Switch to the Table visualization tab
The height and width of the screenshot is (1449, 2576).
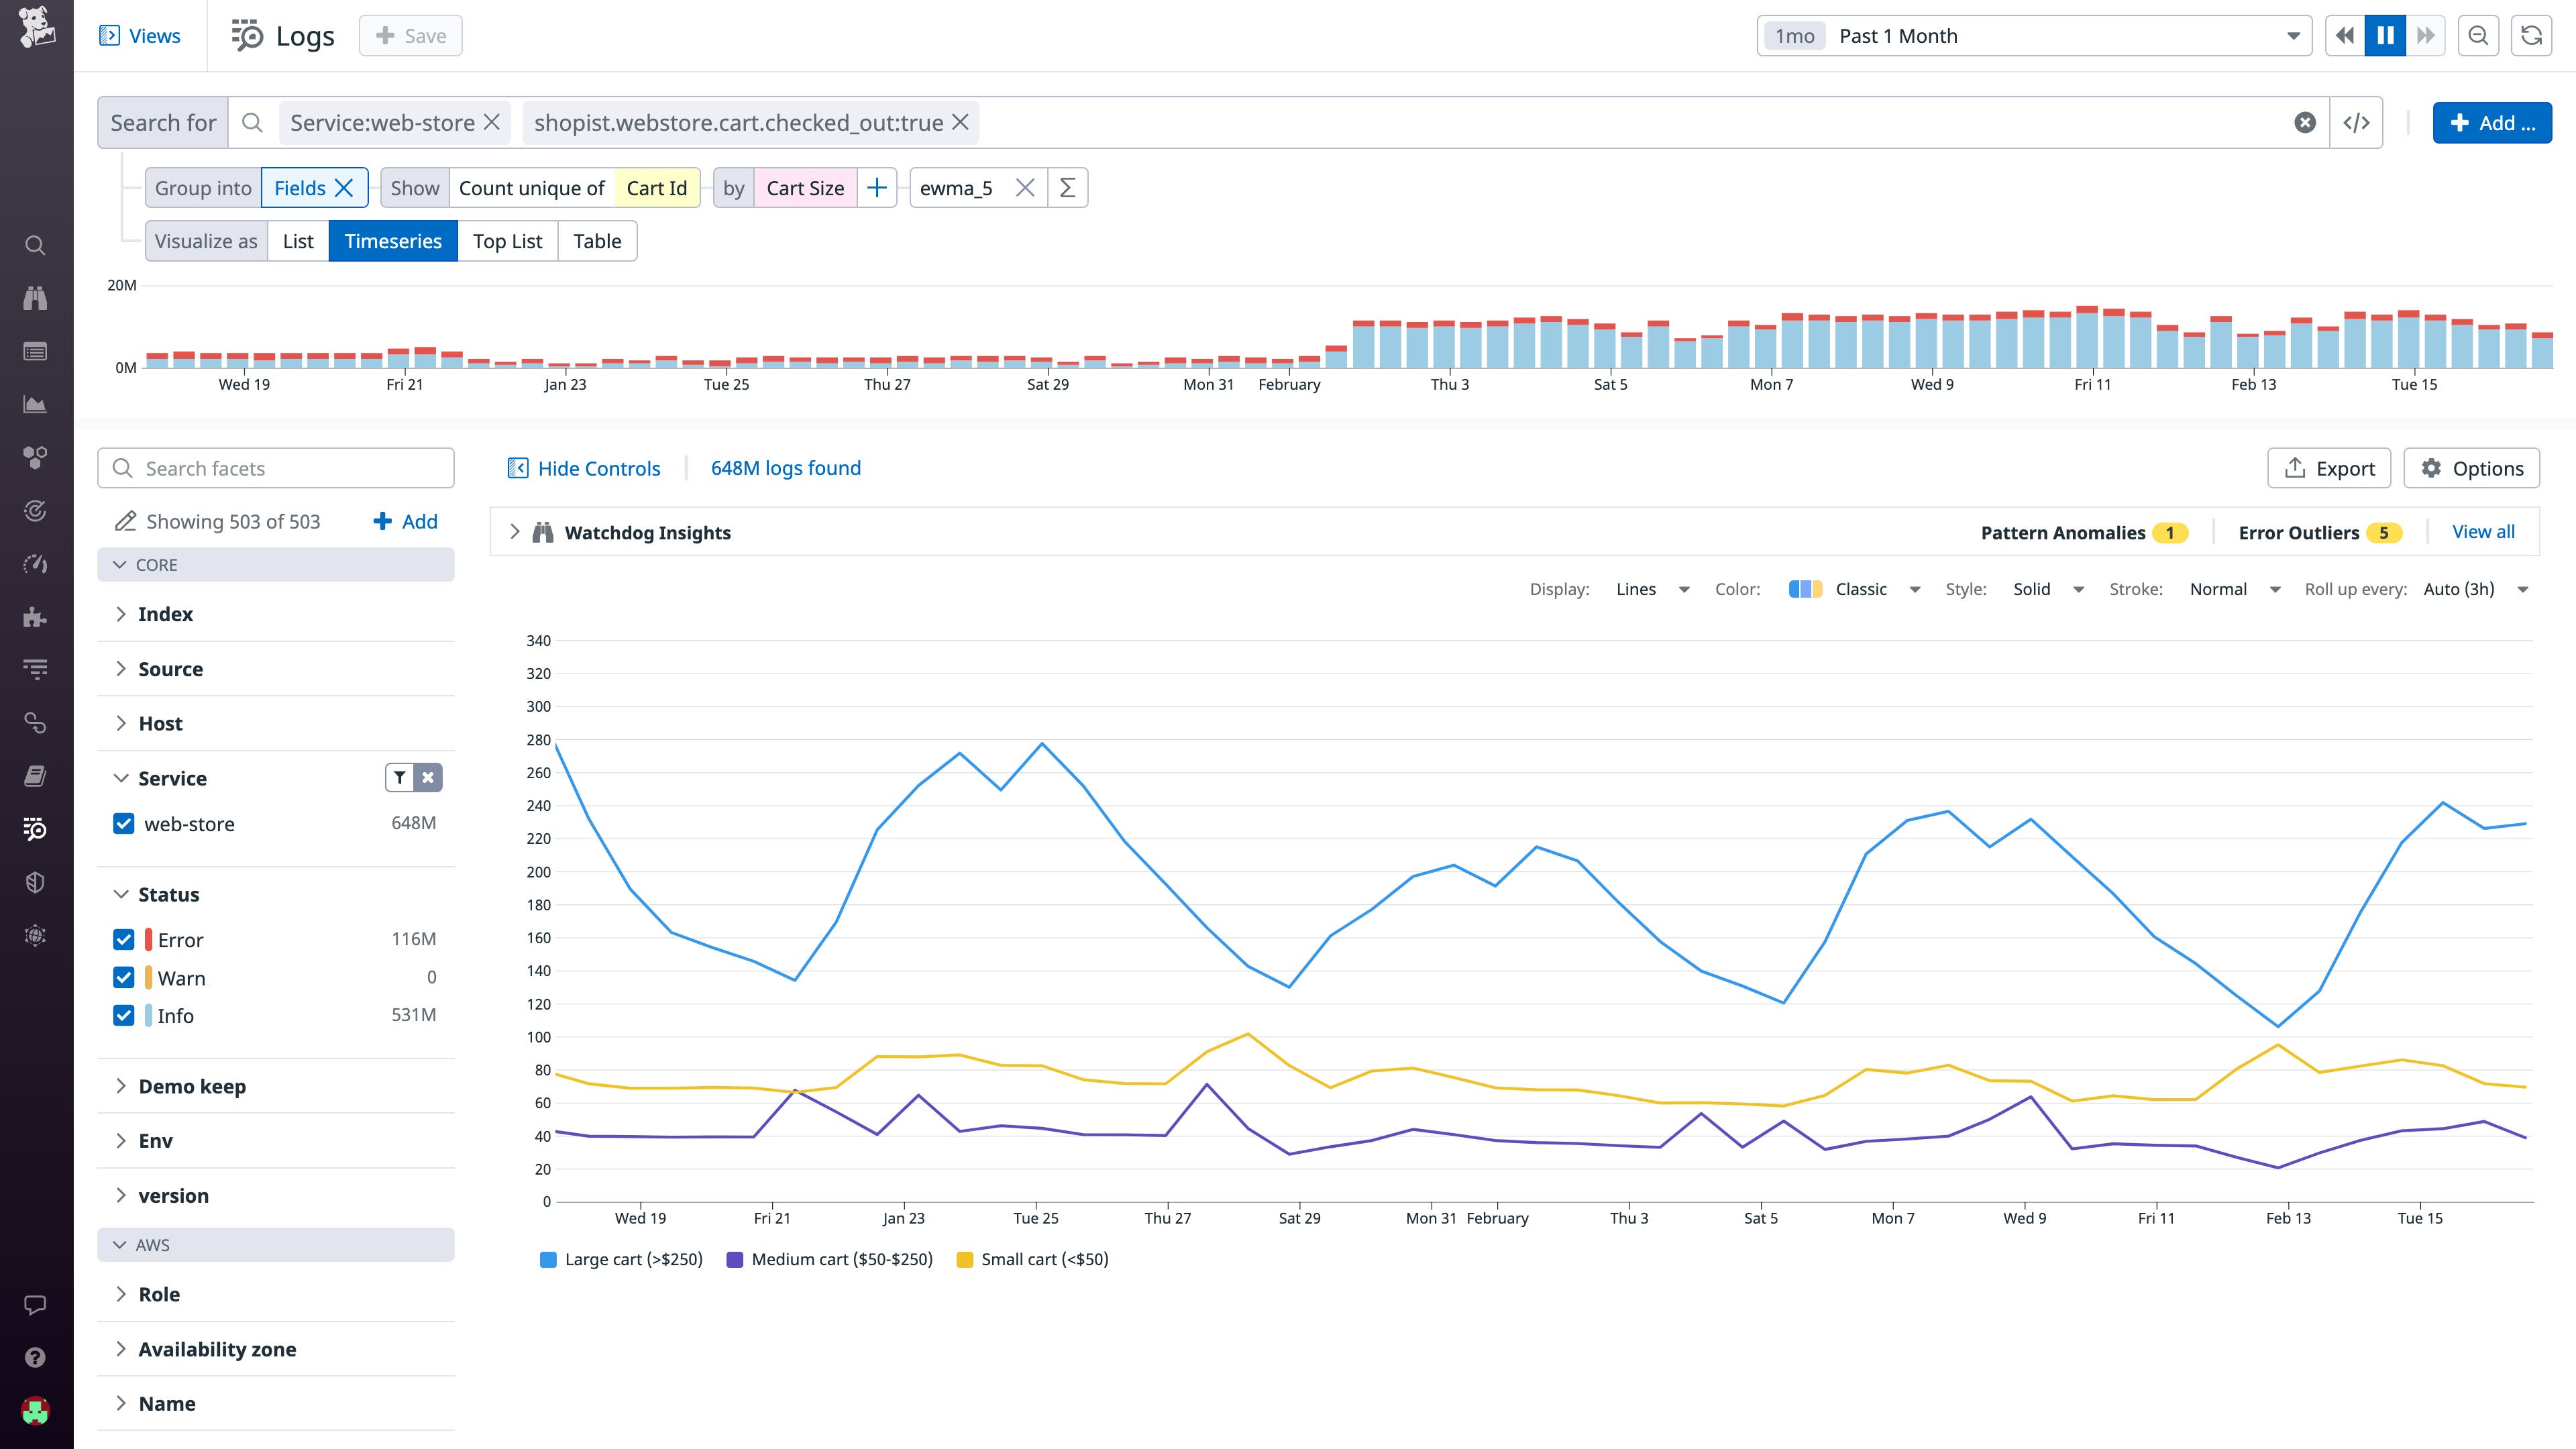click(x=597, y=240)
